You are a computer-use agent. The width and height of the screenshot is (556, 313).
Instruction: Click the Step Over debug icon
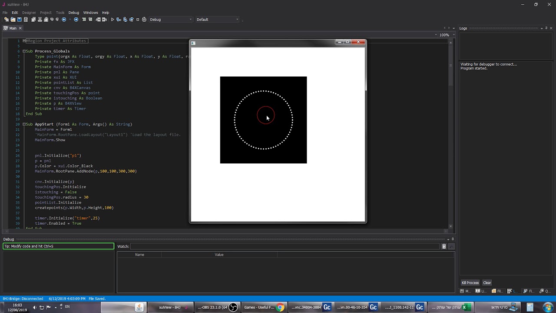[125, 20]
